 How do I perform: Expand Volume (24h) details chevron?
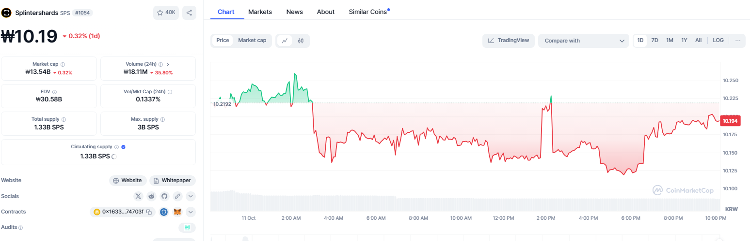coord(168,64)
